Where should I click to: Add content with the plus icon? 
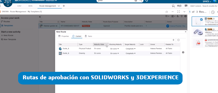click(173, 40)
